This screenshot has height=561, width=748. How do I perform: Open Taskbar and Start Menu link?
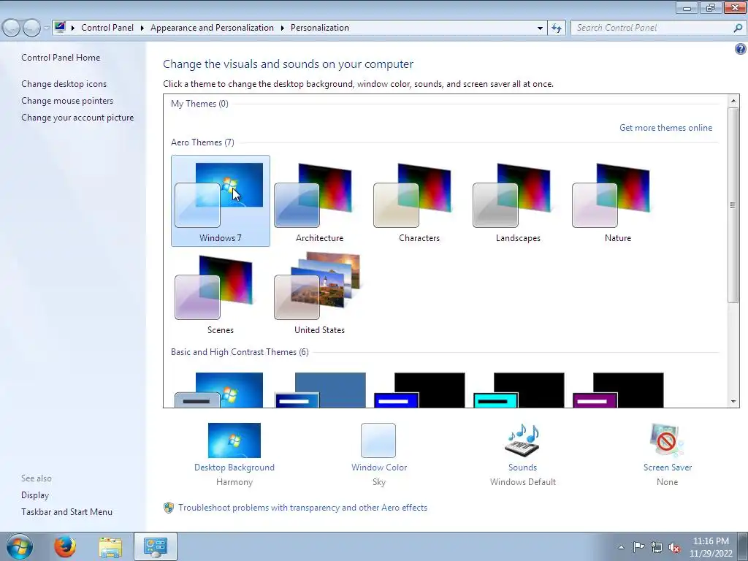tap(66, 512)
